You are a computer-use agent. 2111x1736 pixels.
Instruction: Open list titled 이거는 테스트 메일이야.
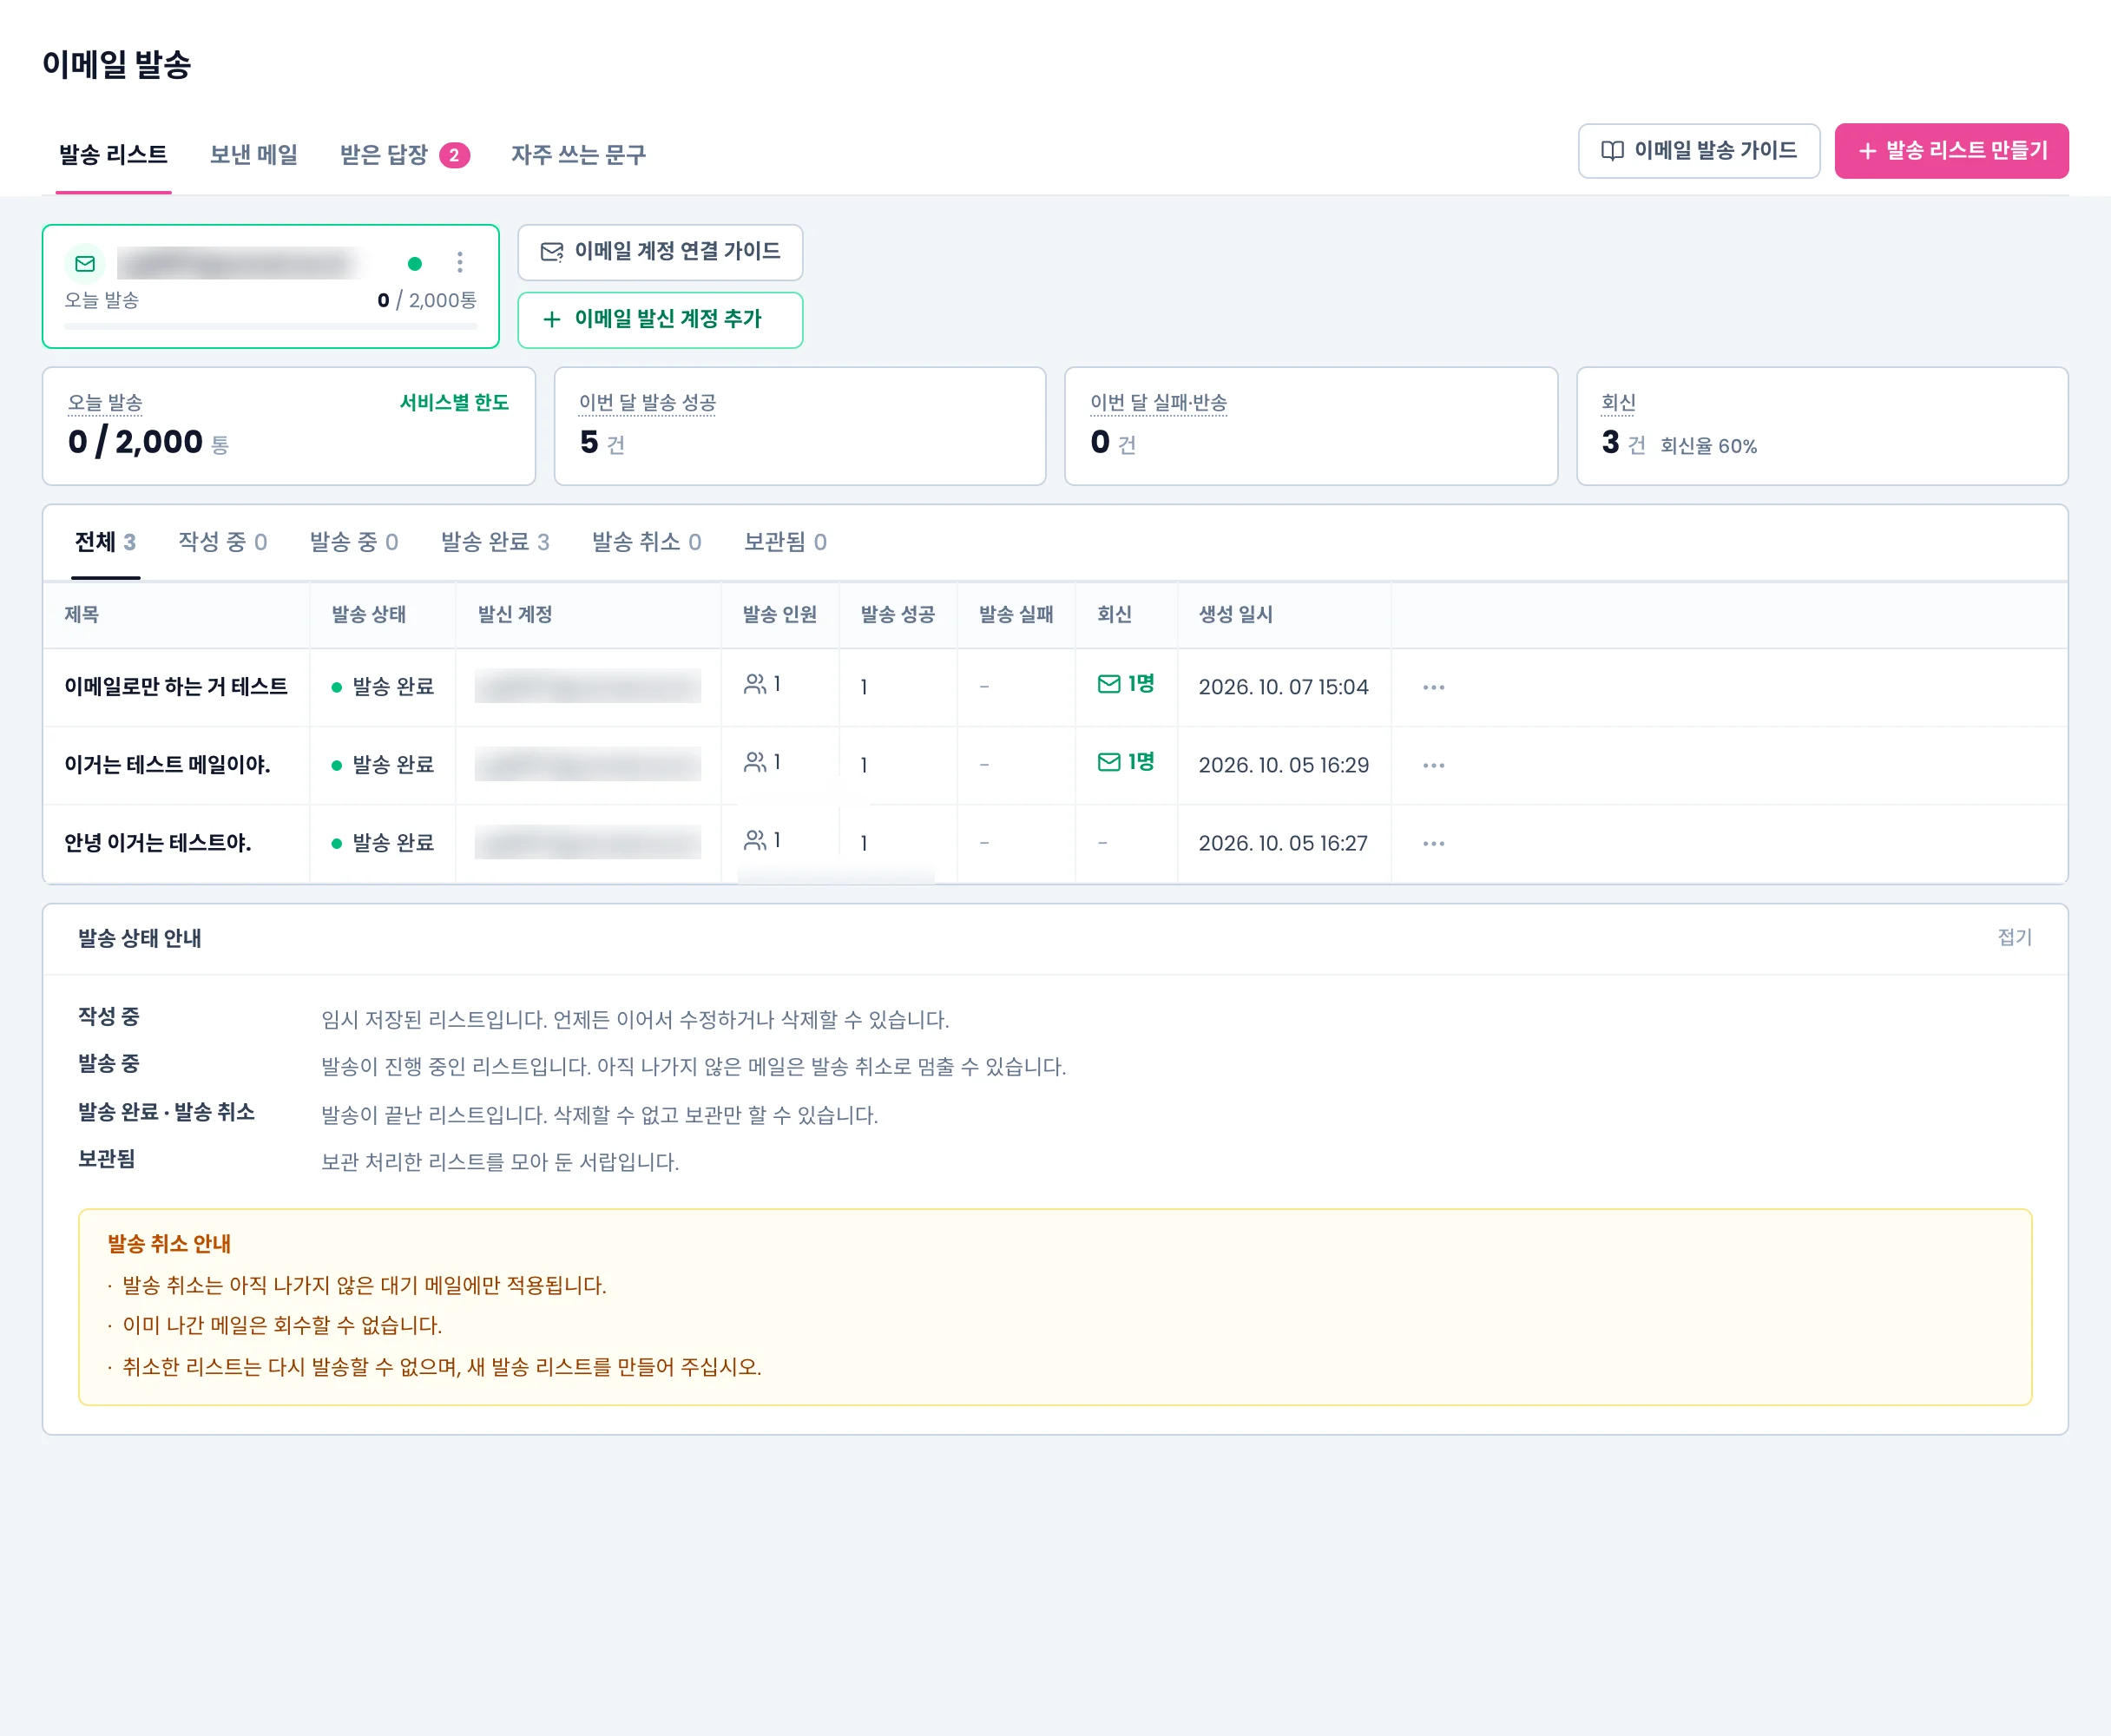tap(167, 765)
